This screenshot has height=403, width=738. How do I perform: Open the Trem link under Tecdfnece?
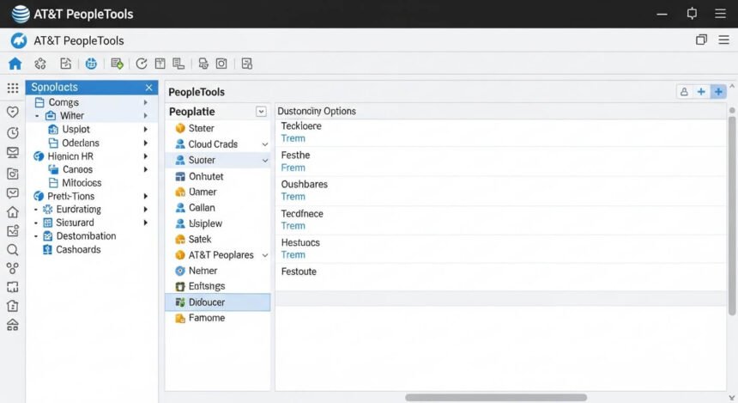[293, 226]
